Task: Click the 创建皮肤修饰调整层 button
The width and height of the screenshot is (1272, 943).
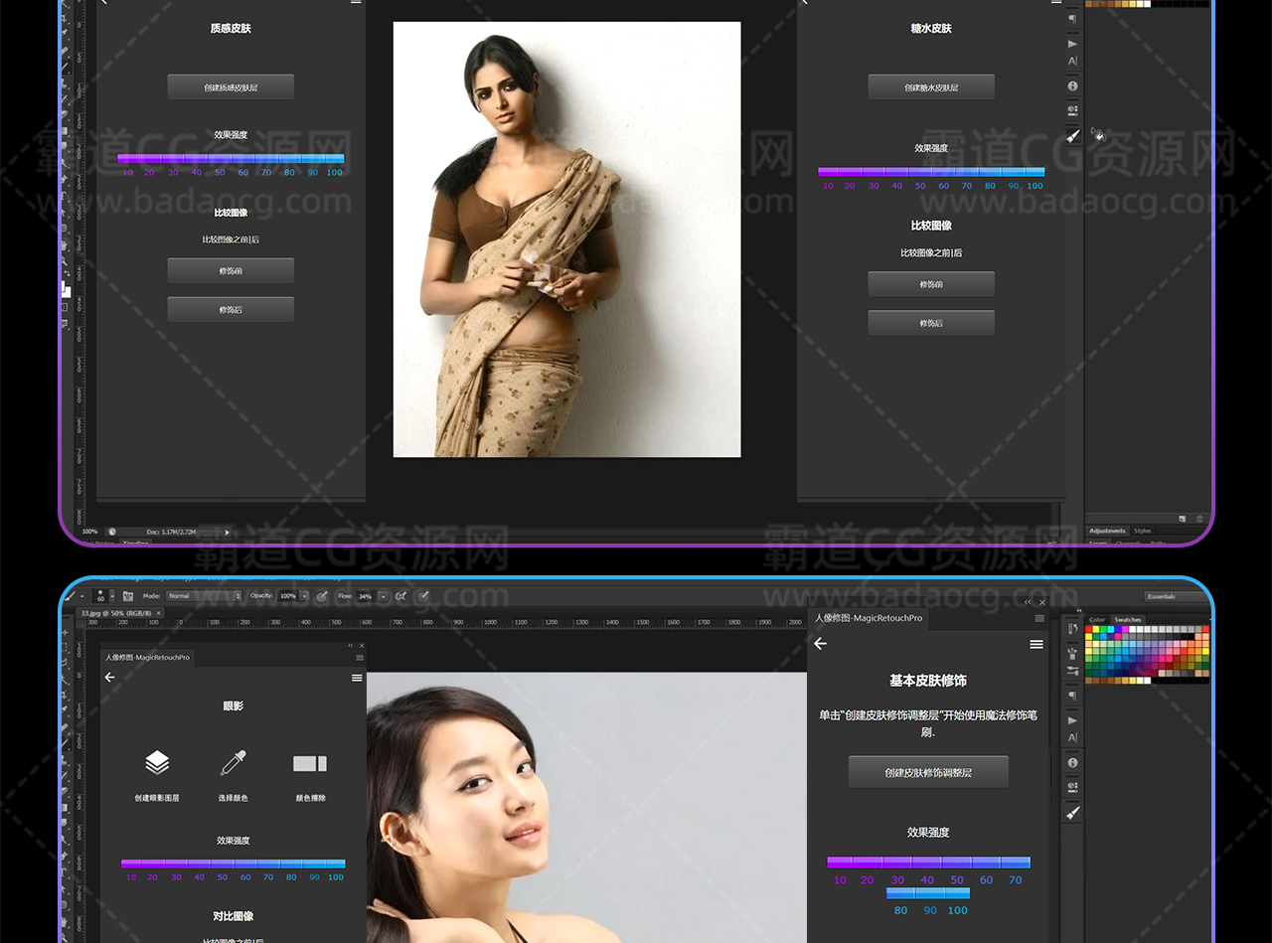Action: coord(928,772)
